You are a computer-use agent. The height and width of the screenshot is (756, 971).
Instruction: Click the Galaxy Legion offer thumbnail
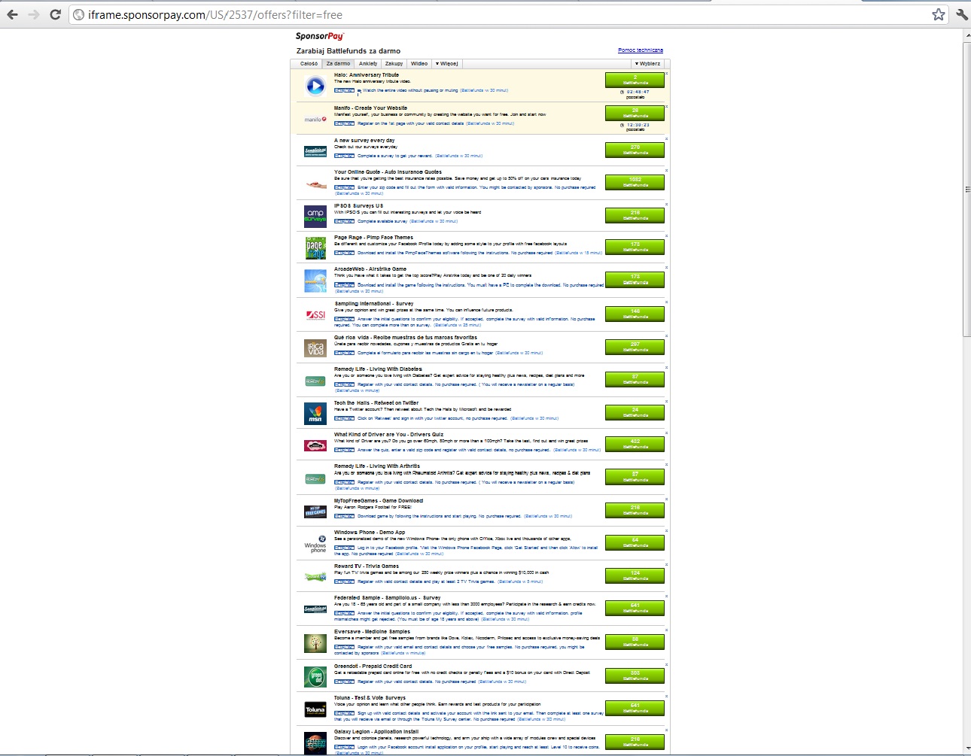pos(315,742)
